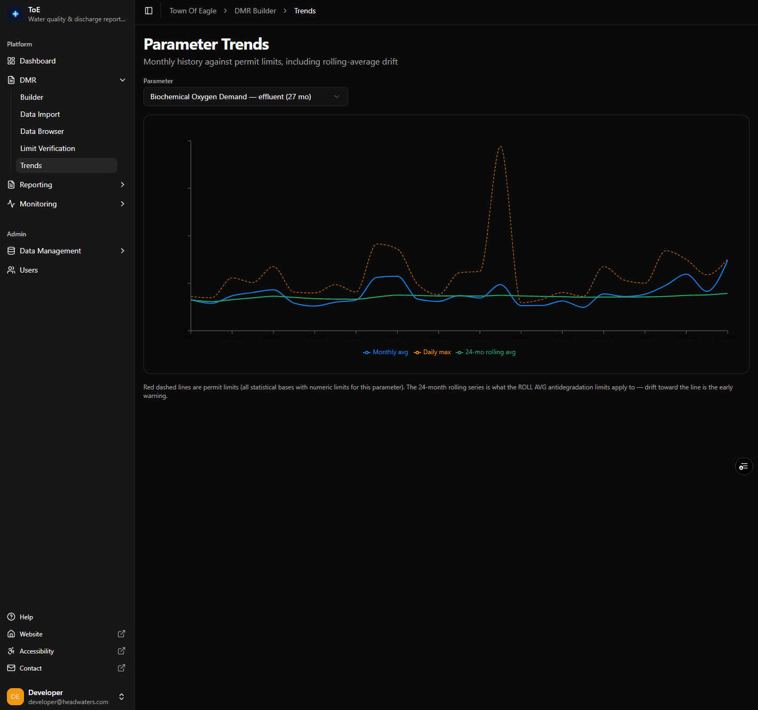Open the Developer account switcher

point(67,697)
